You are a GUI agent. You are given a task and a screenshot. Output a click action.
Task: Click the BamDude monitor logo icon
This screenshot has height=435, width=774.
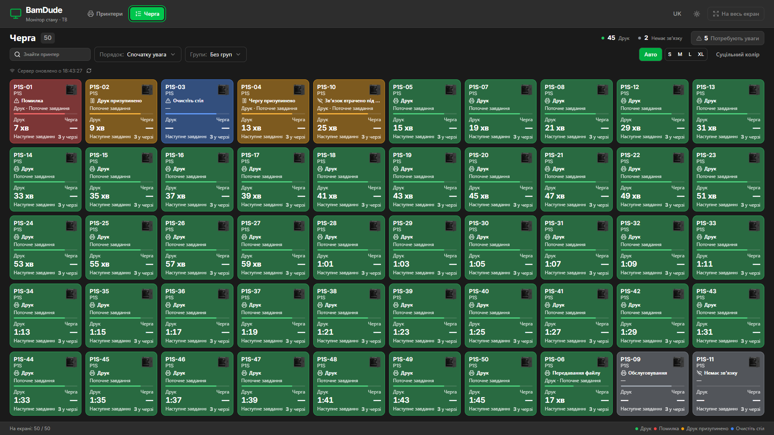[15, 14]
